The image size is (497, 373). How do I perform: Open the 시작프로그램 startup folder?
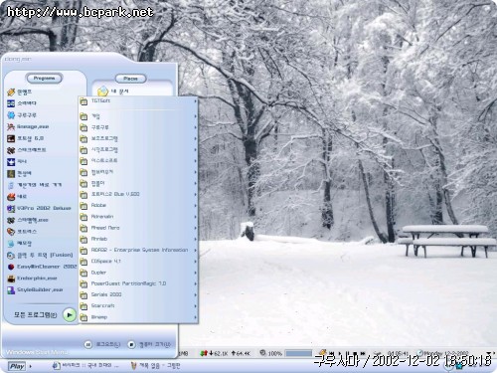coord(138,150)
